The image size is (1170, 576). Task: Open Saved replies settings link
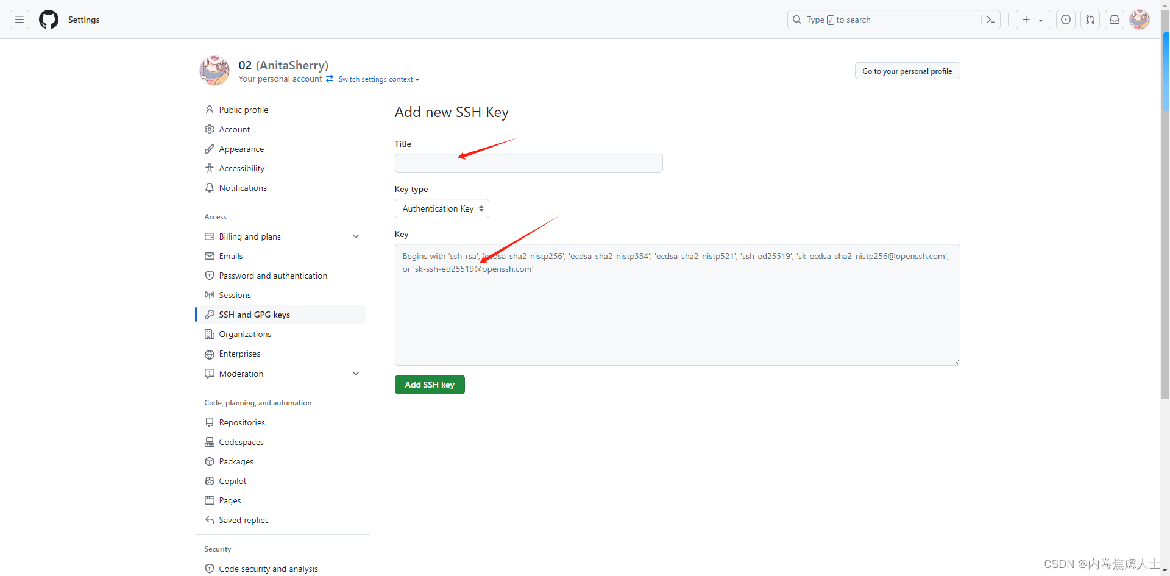point(244,520)
